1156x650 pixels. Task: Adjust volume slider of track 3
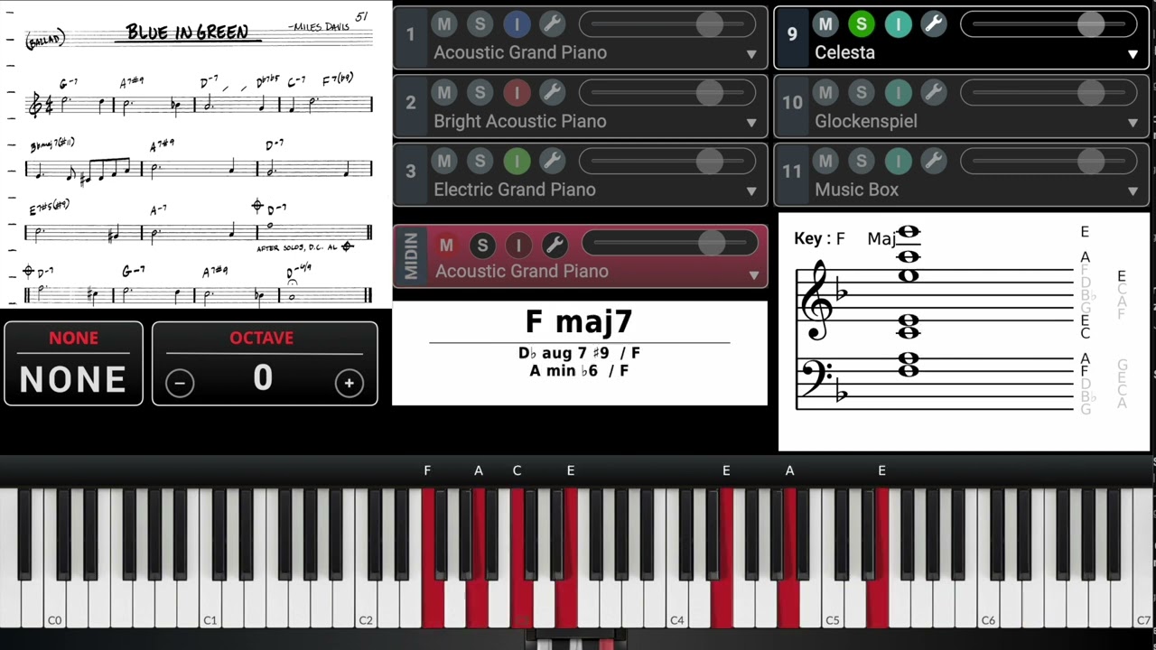tap(667, 161)
